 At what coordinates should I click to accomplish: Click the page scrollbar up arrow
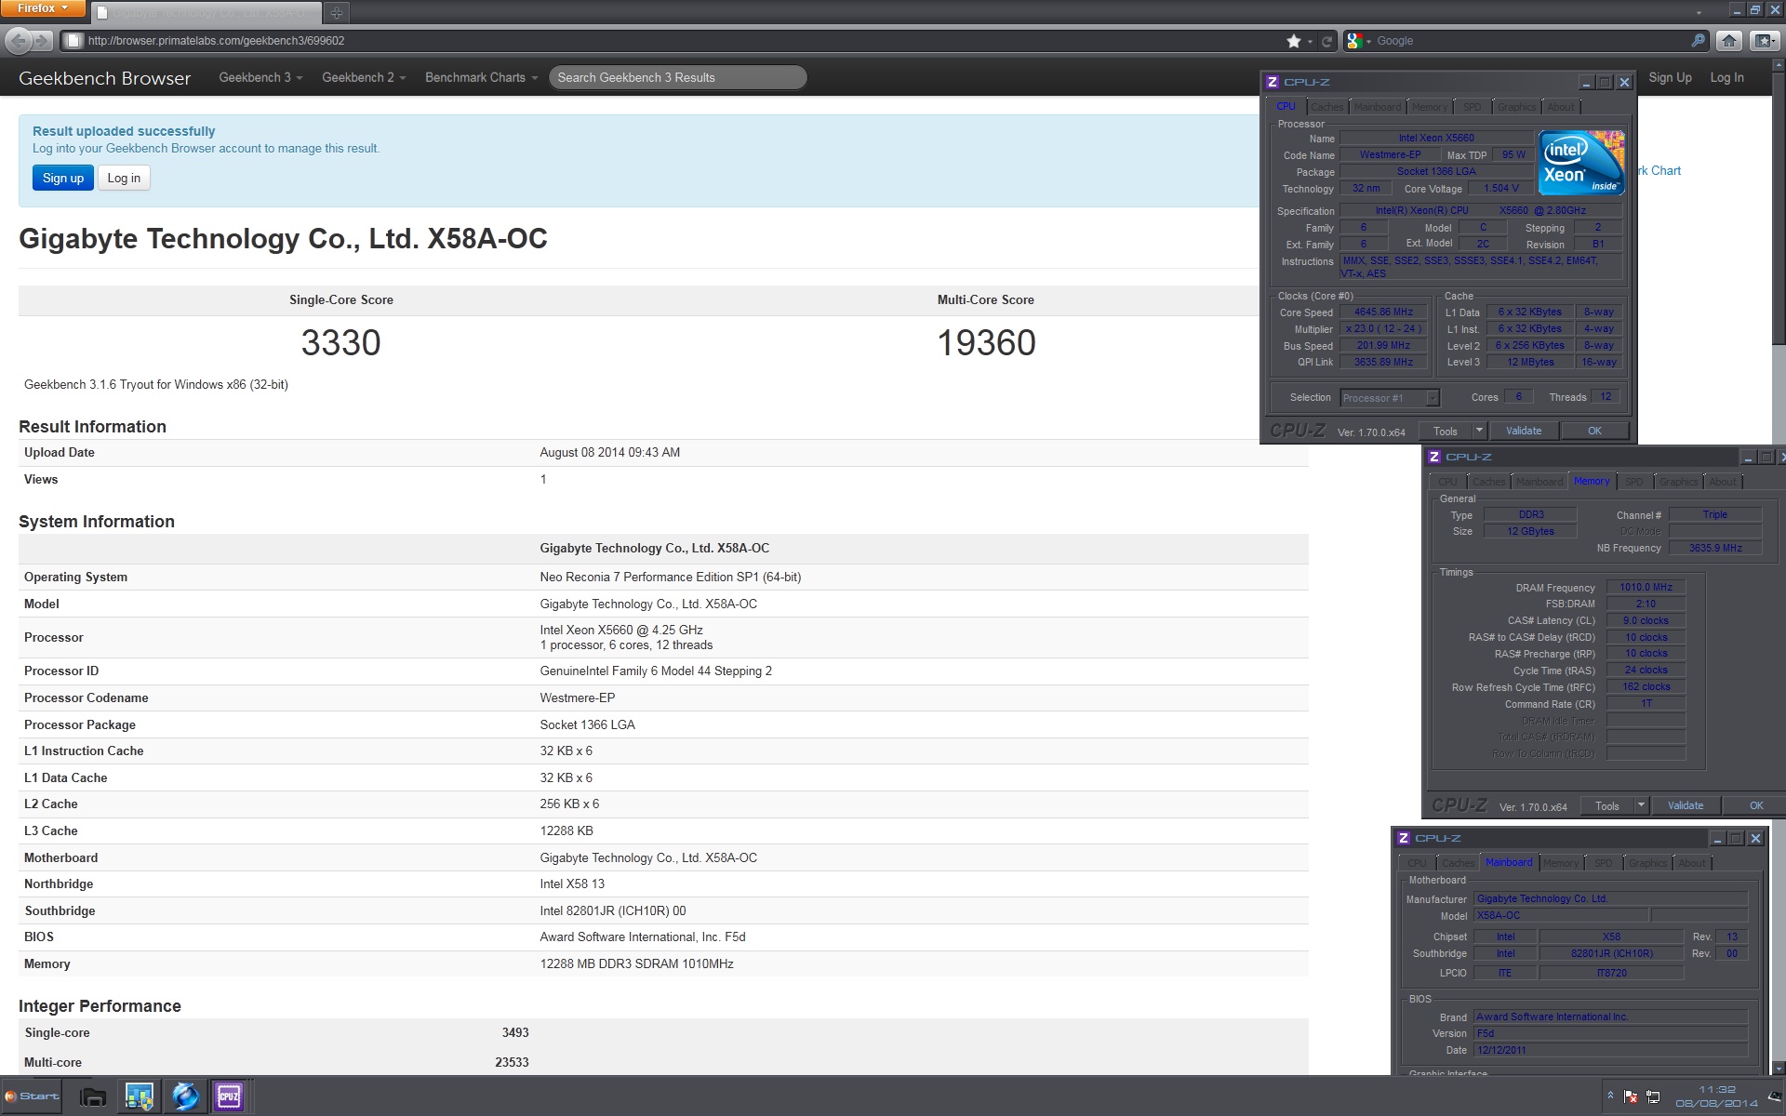click(1779, 66)
